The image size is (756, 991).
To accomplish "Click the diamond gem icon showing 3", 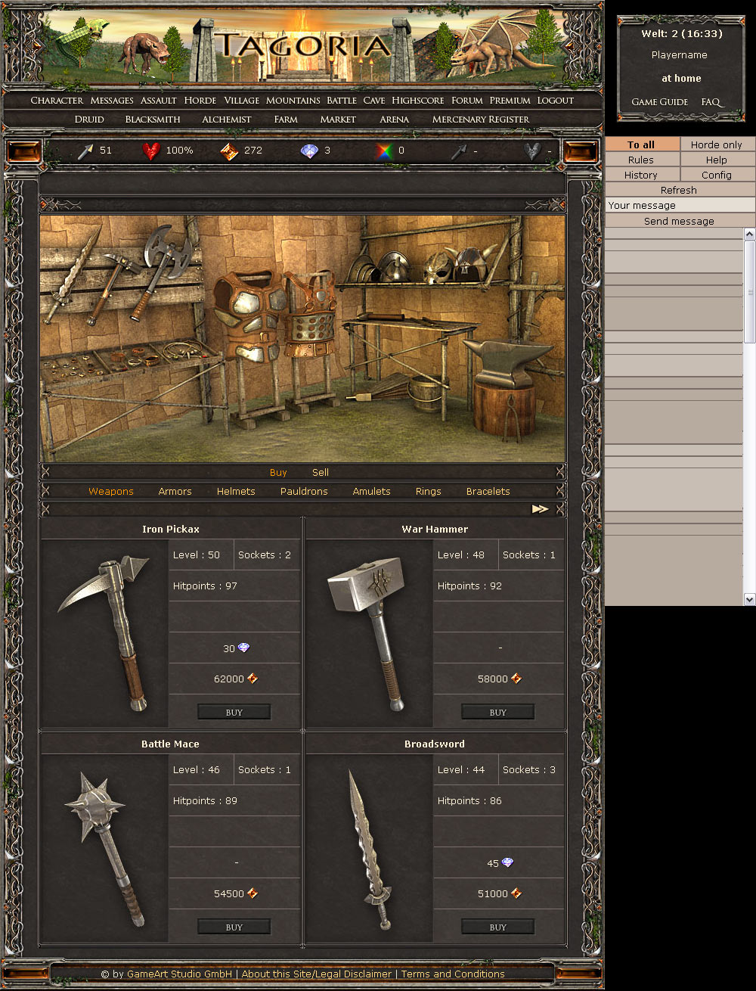I will pos(309,151).
